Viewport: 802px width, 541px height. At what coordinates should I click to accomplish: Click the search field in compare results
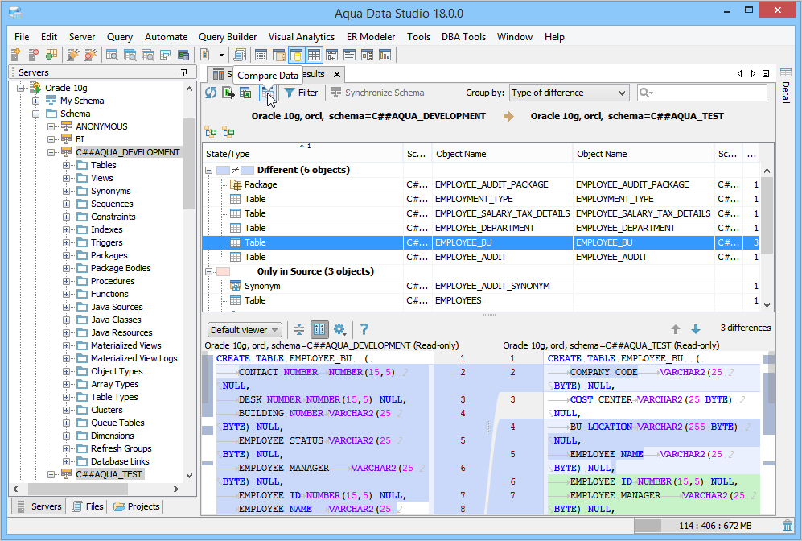(702, 93)
